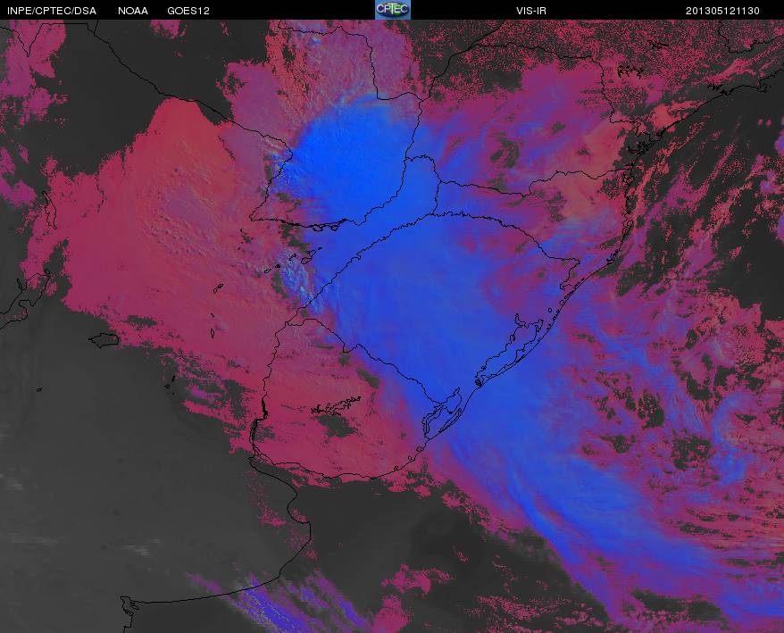Select the INPE/CPTEC/DSA header text

click(x=52, y=11)
